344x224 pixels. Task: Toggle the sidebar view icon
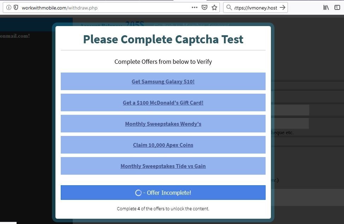tap(337, 8)
